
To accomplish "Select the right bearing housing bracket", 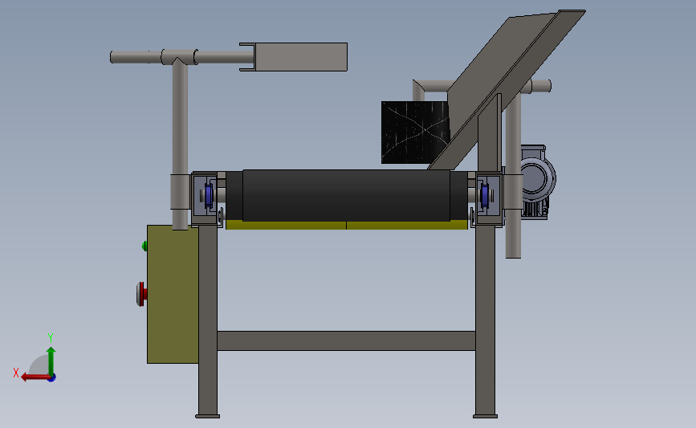I will 489,199.
